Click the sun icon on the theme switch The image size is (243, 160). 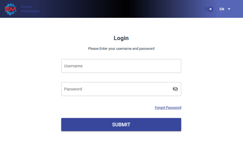point(210,9)
